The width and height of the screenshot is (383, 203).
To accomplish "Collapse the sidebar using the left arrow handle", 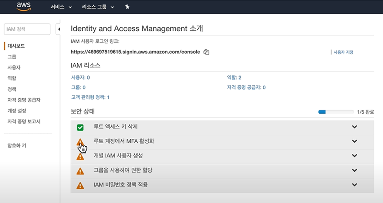I will (x=59, y=29).
